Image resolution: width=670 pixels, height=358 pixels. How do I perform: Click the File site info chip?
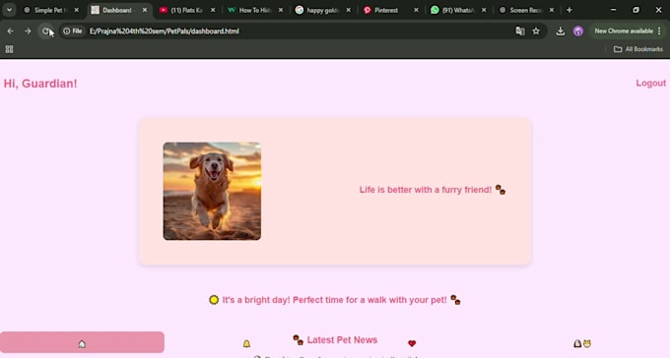pyautogui.click(x=73, y=31)
